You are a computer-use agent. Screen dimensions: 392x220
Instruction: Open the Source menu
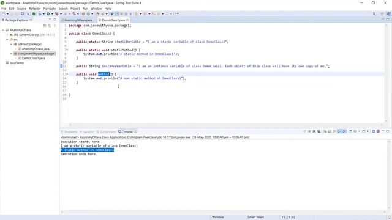click(x=21, y=9)
